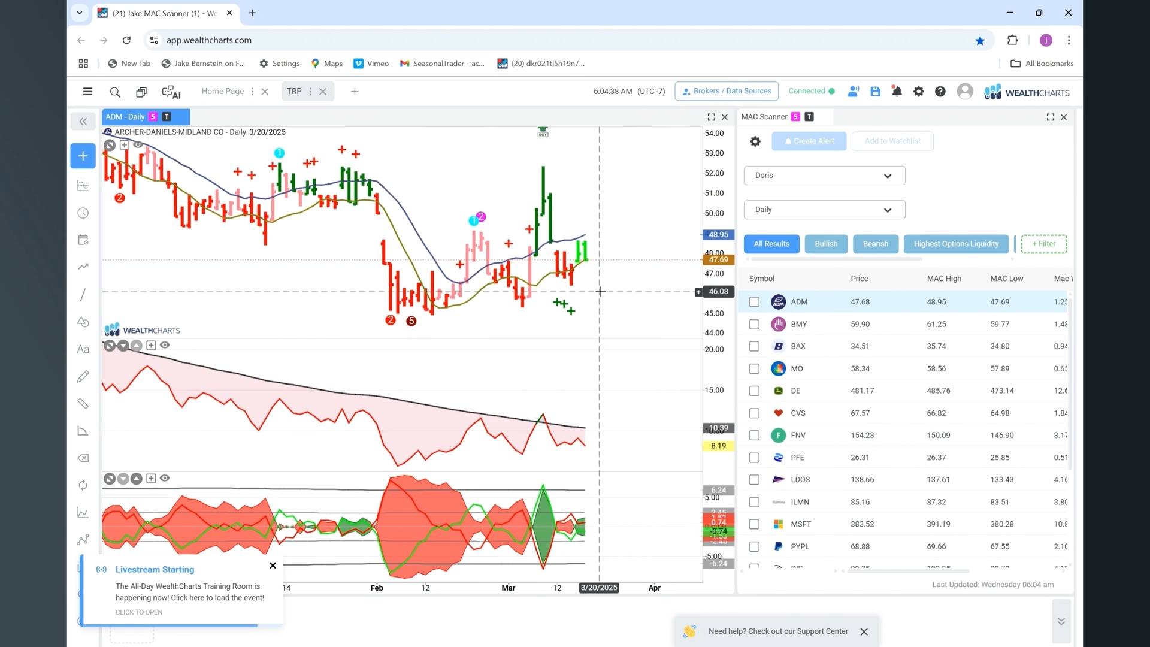The width and height of the screenshot is (1150, 647).
Task: Click the save workspace floppy icon
Action: [875, 92]
